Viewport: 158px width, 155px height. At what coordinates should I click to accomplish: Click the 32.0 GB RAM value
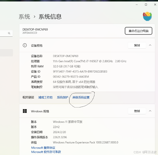(67, 66)
